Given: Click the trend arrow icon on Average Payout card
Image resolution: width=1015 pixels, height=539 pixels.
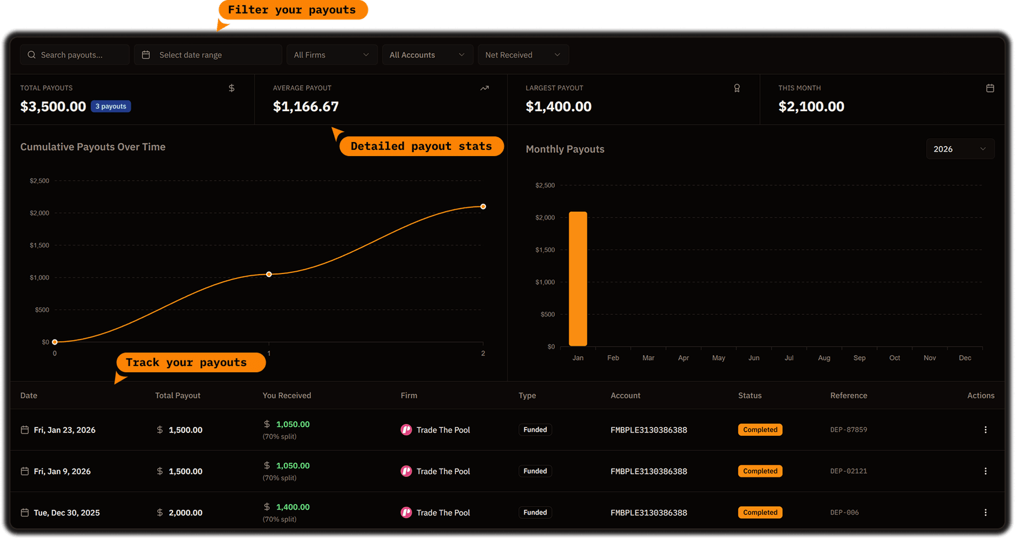Looking at the screenshot, I should click(x=484, y=88).
